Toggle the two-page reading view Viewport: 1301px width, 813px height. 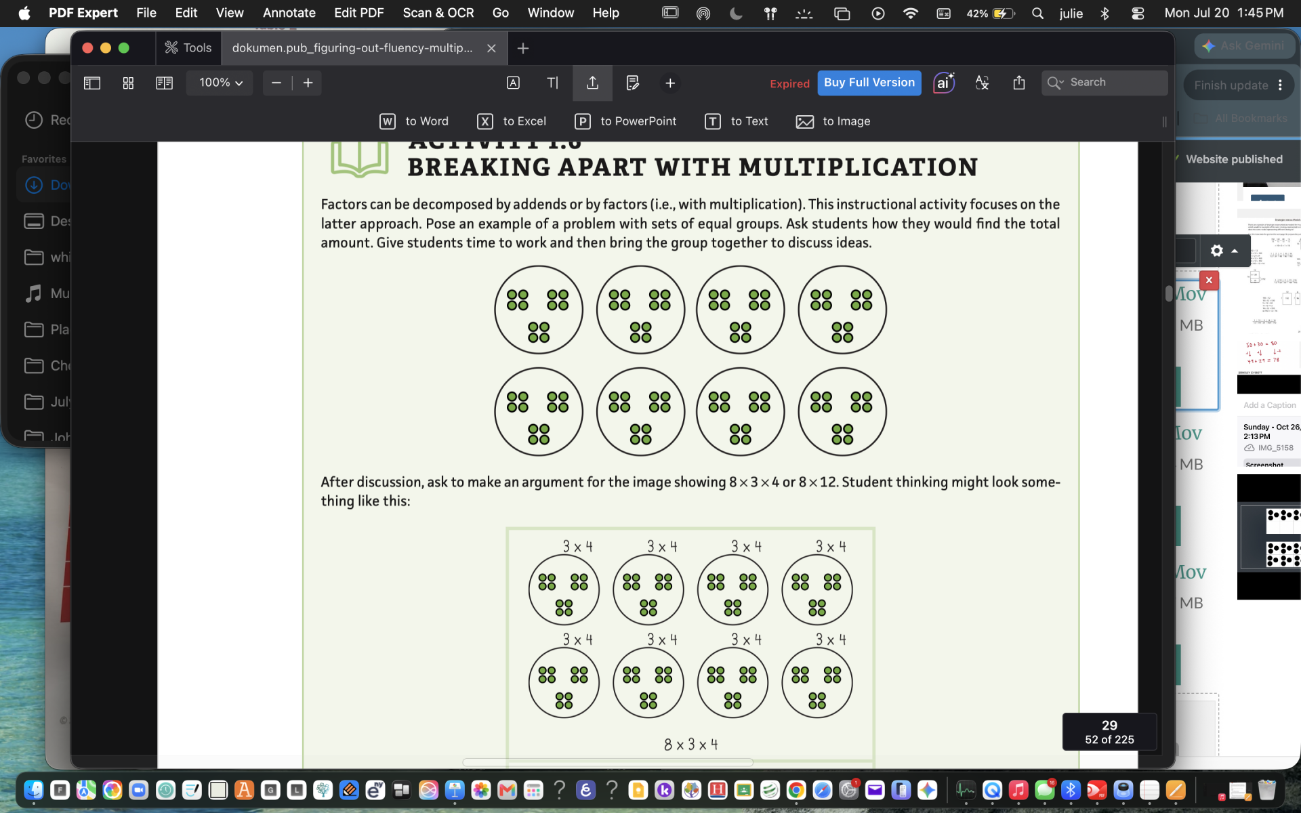click(x=164, y=83)
